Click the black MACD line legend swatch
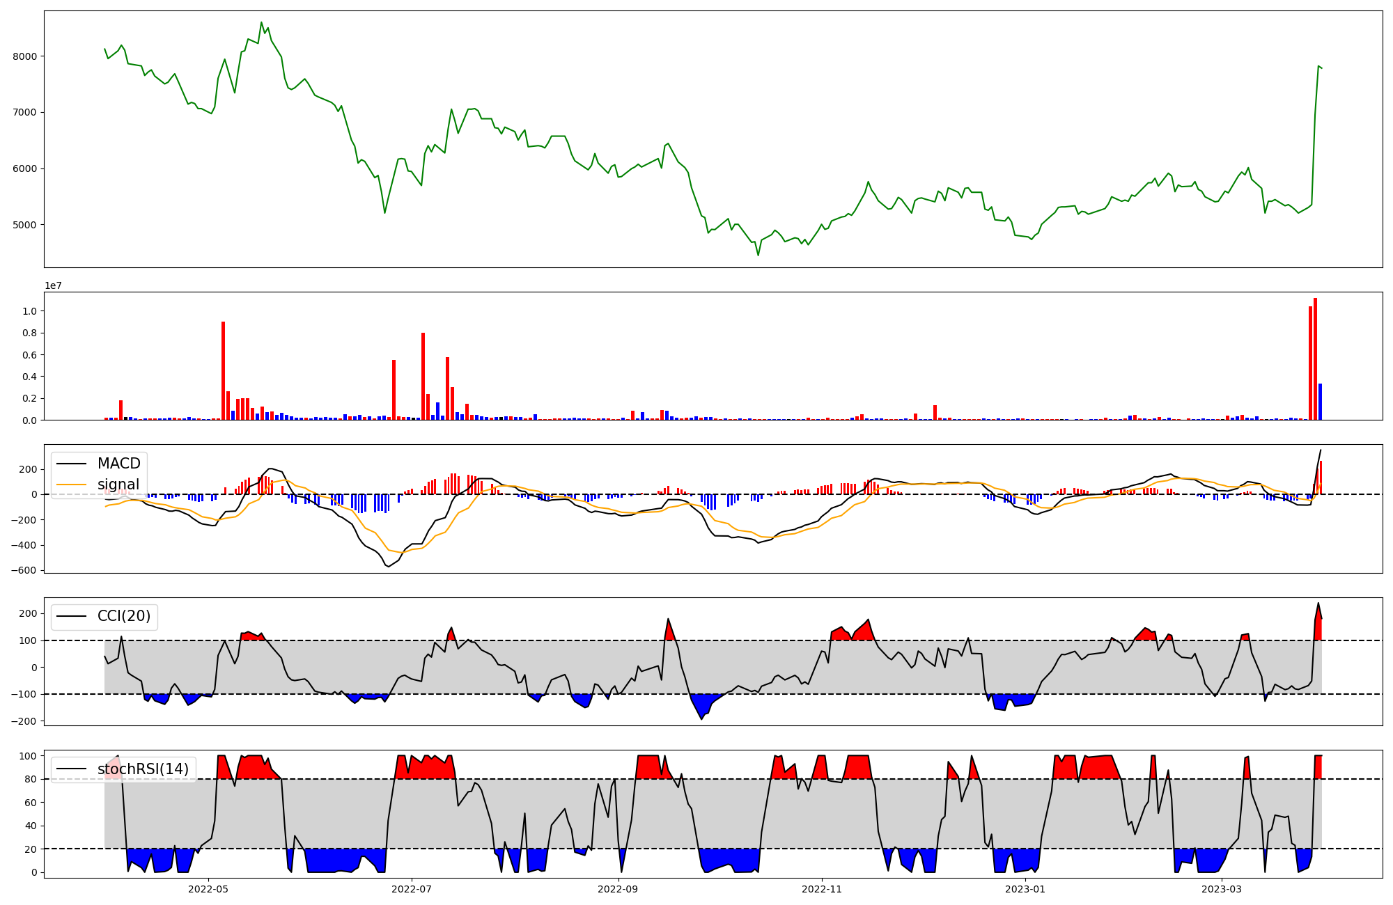The image size is (1393, 905). tap(71, 464)
